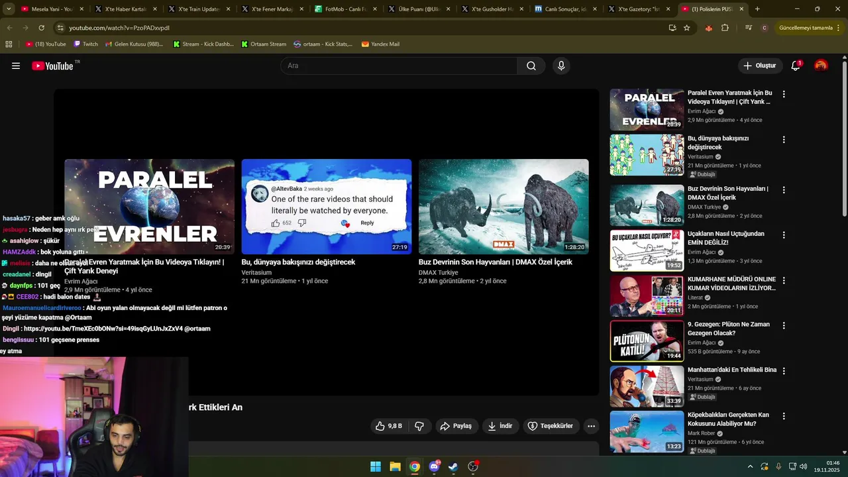Open Steam from the taskbar
848x477 pixels.
[453, 466]
